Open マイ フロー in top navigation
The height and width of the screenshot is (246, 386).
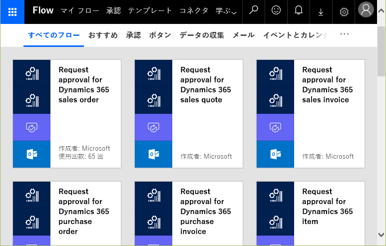80,11
